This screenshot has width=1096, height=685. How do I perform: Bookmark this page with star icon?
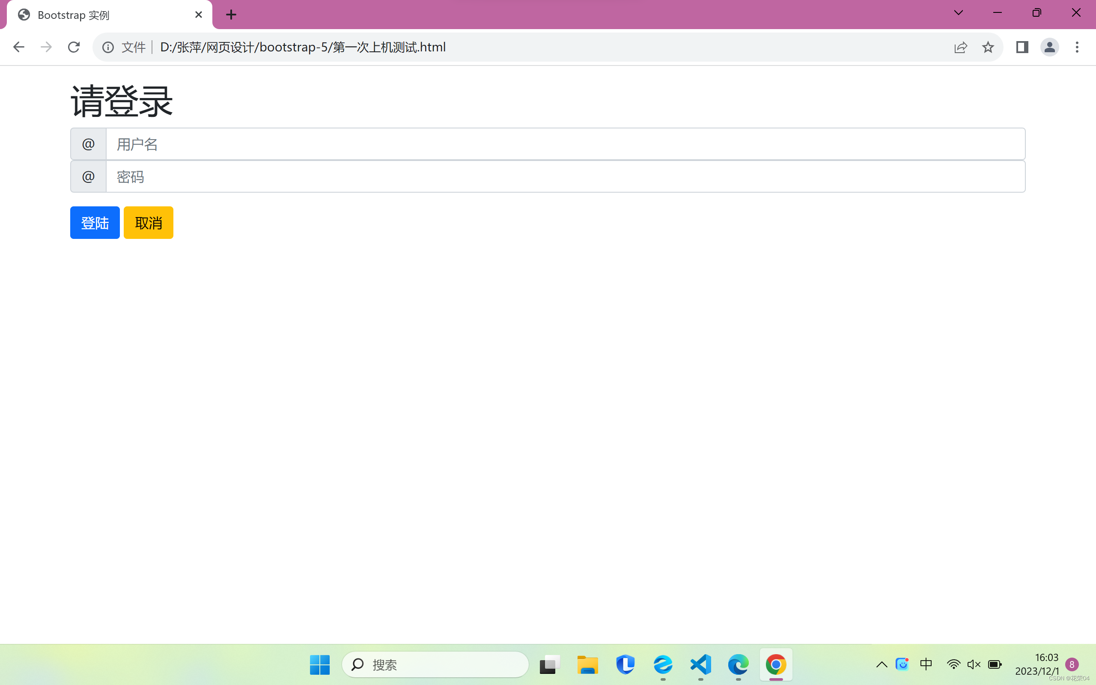coord(988,47)
